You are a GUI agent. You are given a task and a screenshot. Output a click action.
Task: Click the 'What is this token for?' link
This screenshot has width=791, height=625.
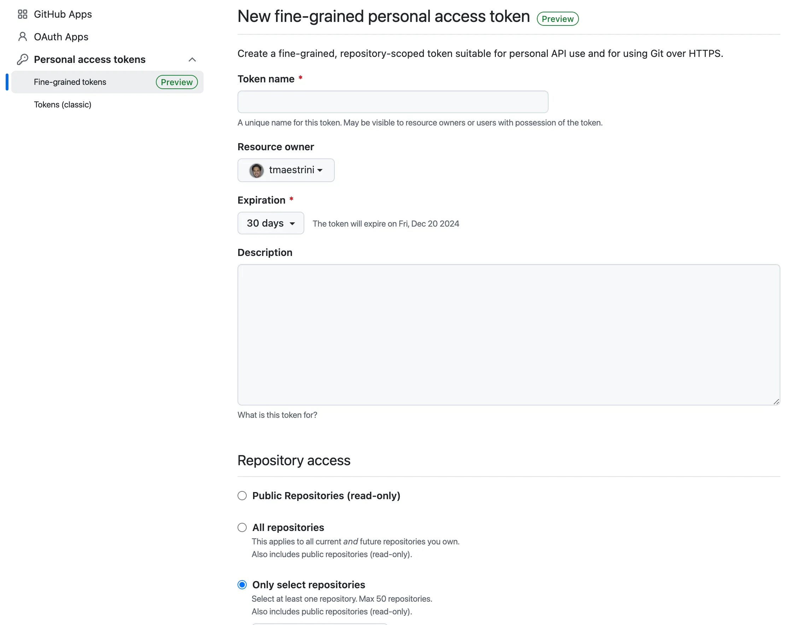coord(277,415)
